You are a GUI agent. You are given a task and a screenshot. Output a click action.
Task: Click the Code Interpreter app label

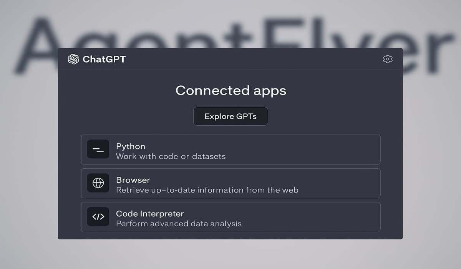click(x=150, y=213)
